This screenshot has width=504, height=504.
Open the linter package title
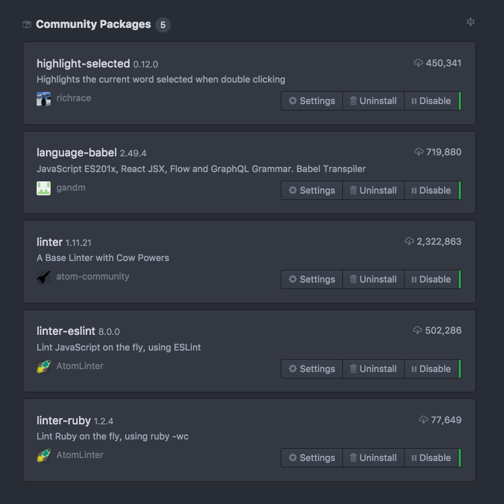coord(49,242)
